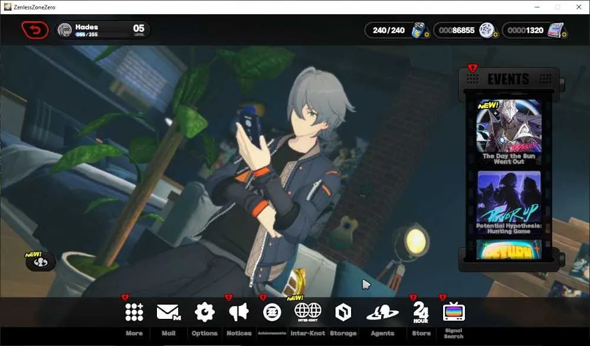The width and height of the screenshot is (590, 346).
Task: Open Notices megaphone icon
Action: pos(238,312)
